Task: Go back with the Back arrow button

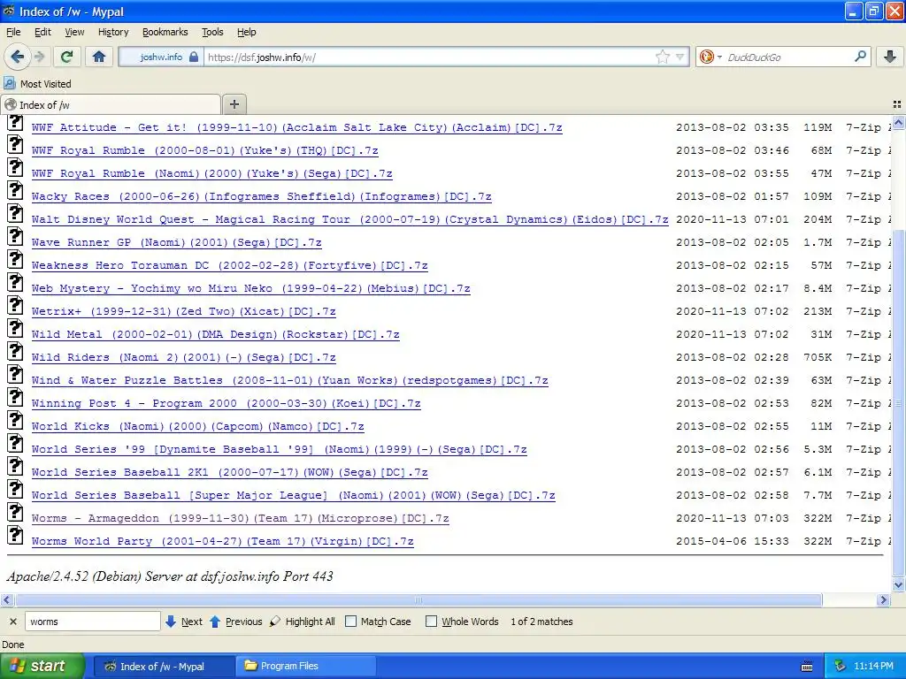Action: coord(17,57)
